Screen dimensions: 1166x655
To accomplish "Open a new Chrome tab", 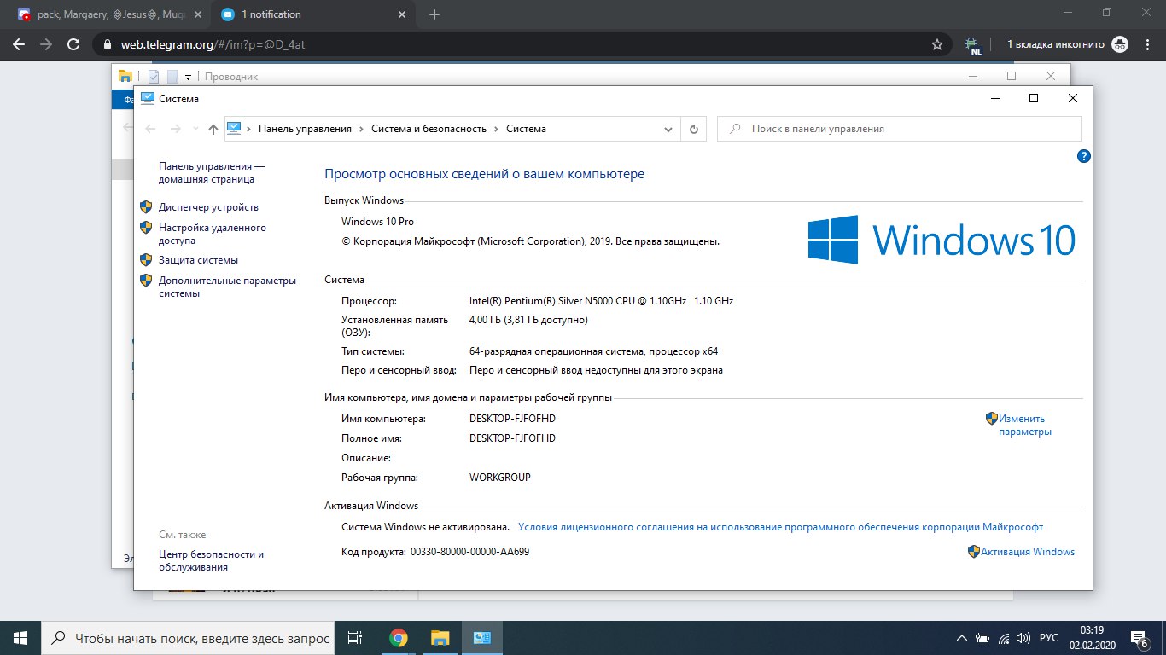I will click(x=434, y=14).
